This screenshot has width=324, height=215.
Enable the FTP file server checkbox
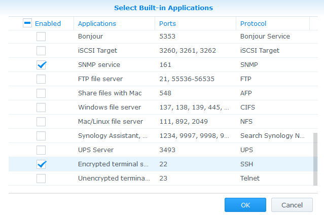pyautogui.click(x=41, y=79)
